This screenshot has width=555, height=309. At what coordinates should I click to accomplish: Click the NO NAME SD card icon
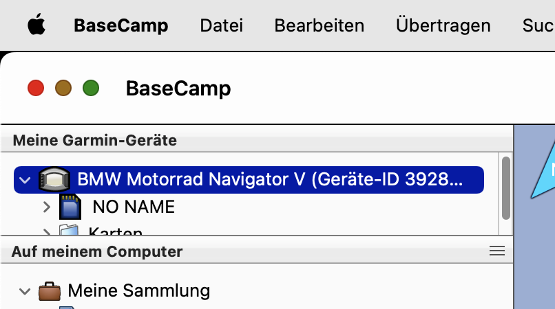tap(70, 207)
